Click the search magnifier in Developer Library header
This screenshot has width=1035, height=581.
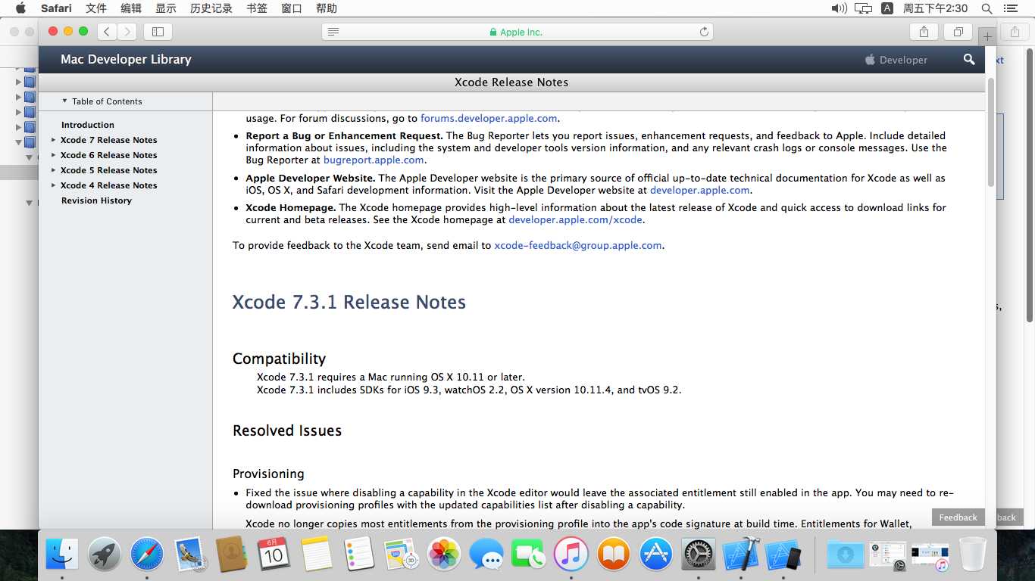coord(969,59)
